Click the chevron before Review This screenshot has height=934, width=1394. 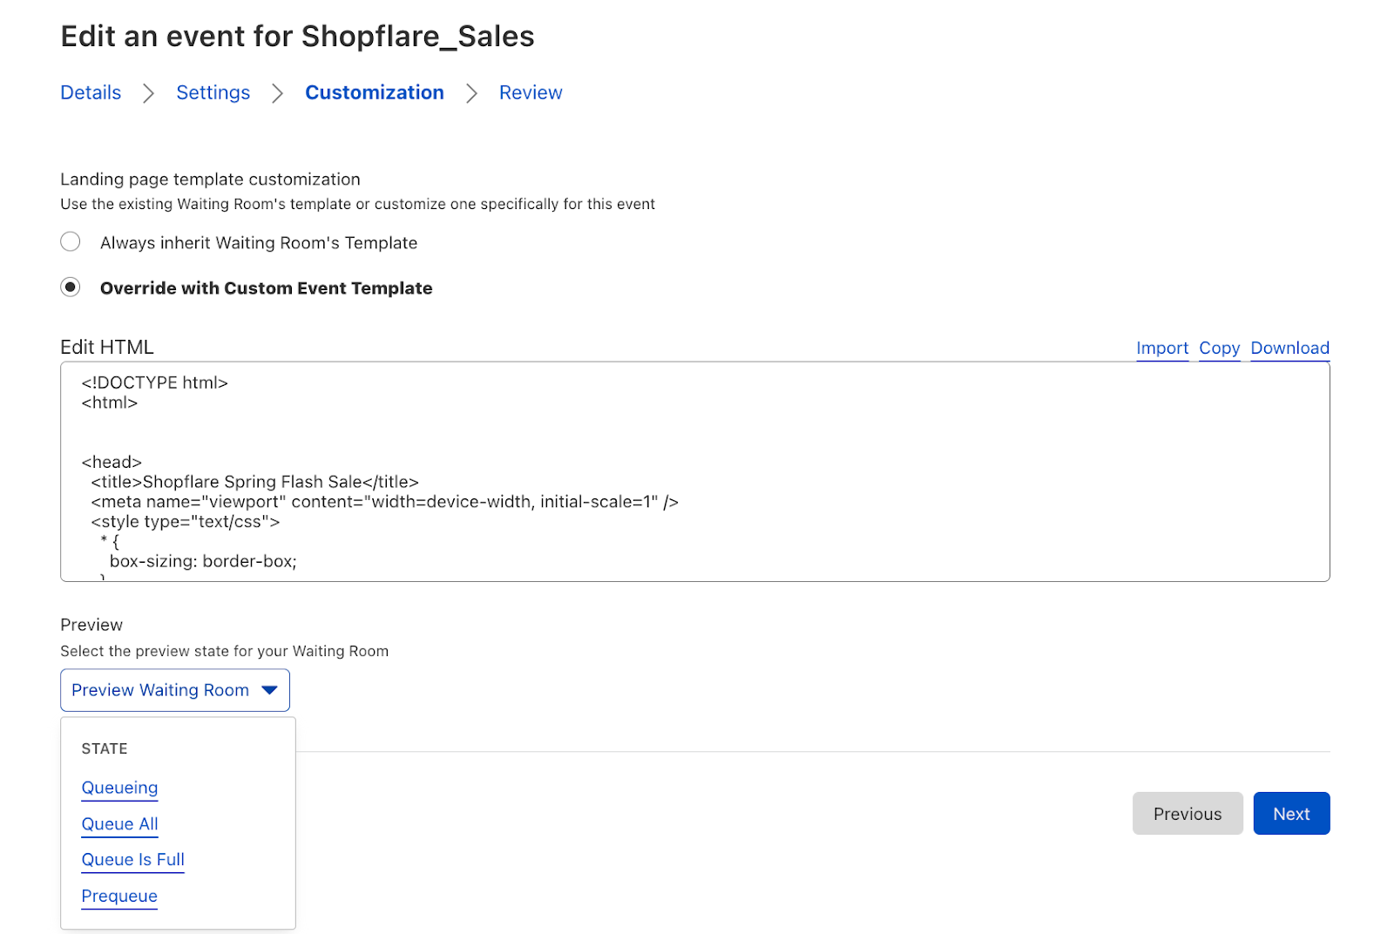(x=471, y=93)
